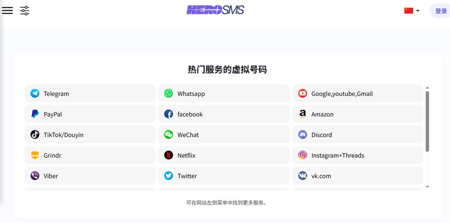Click the Instagram icon

click(x=303, y=155)
